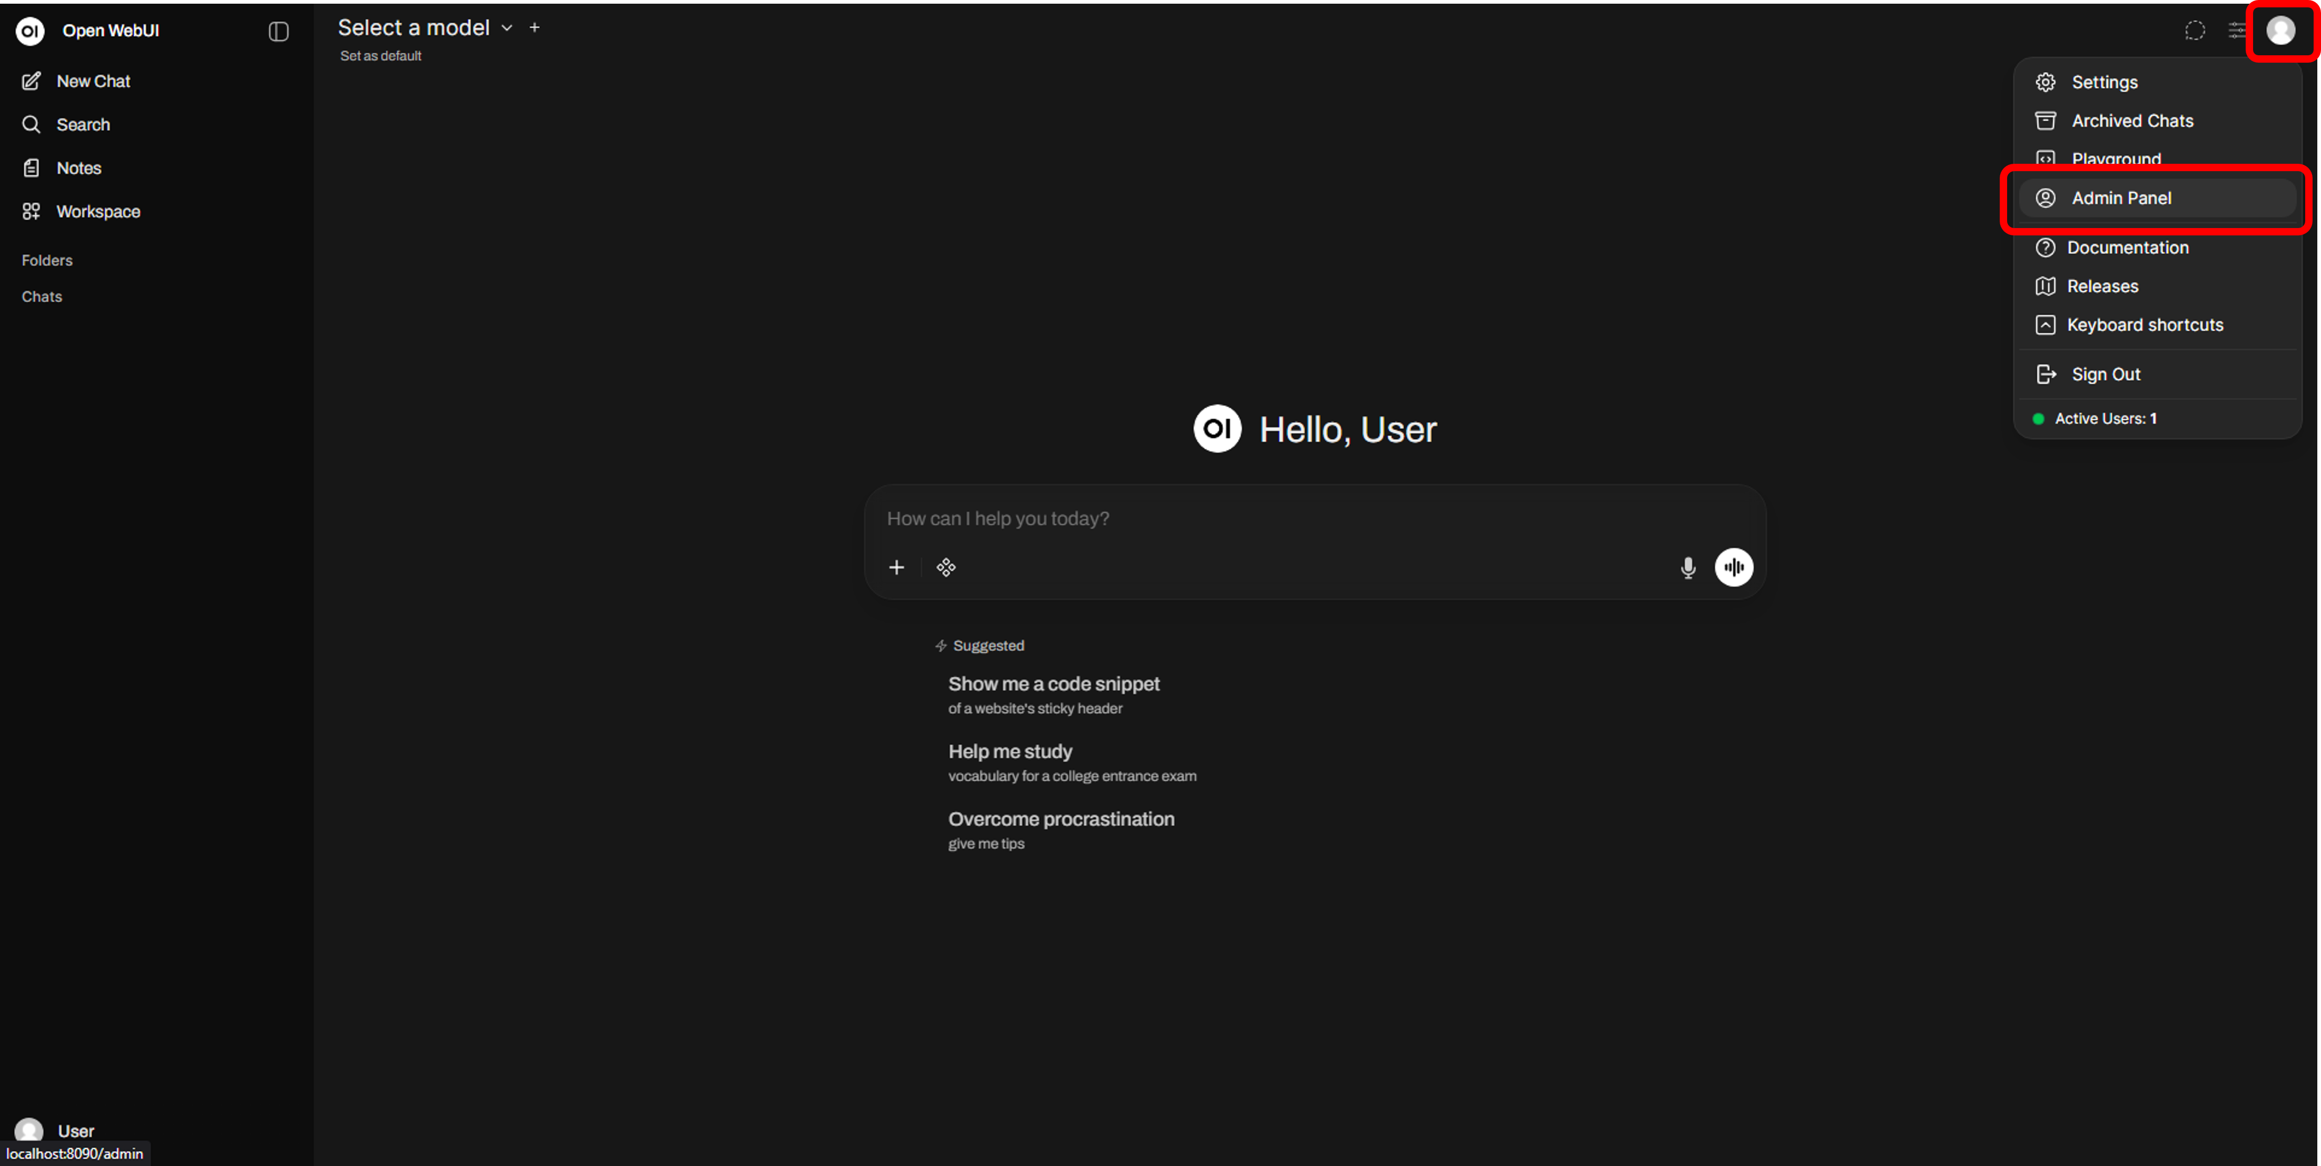
Task: Select Admin Panel menu item
Action: tap(2121, 198)
